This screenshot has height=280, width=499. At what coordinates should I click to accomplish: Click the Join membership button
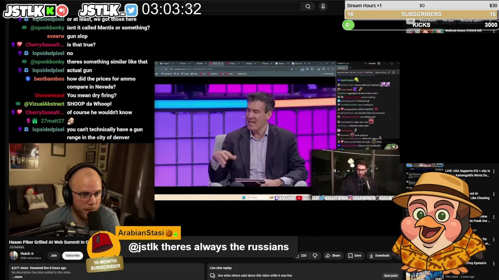(54, 255)
